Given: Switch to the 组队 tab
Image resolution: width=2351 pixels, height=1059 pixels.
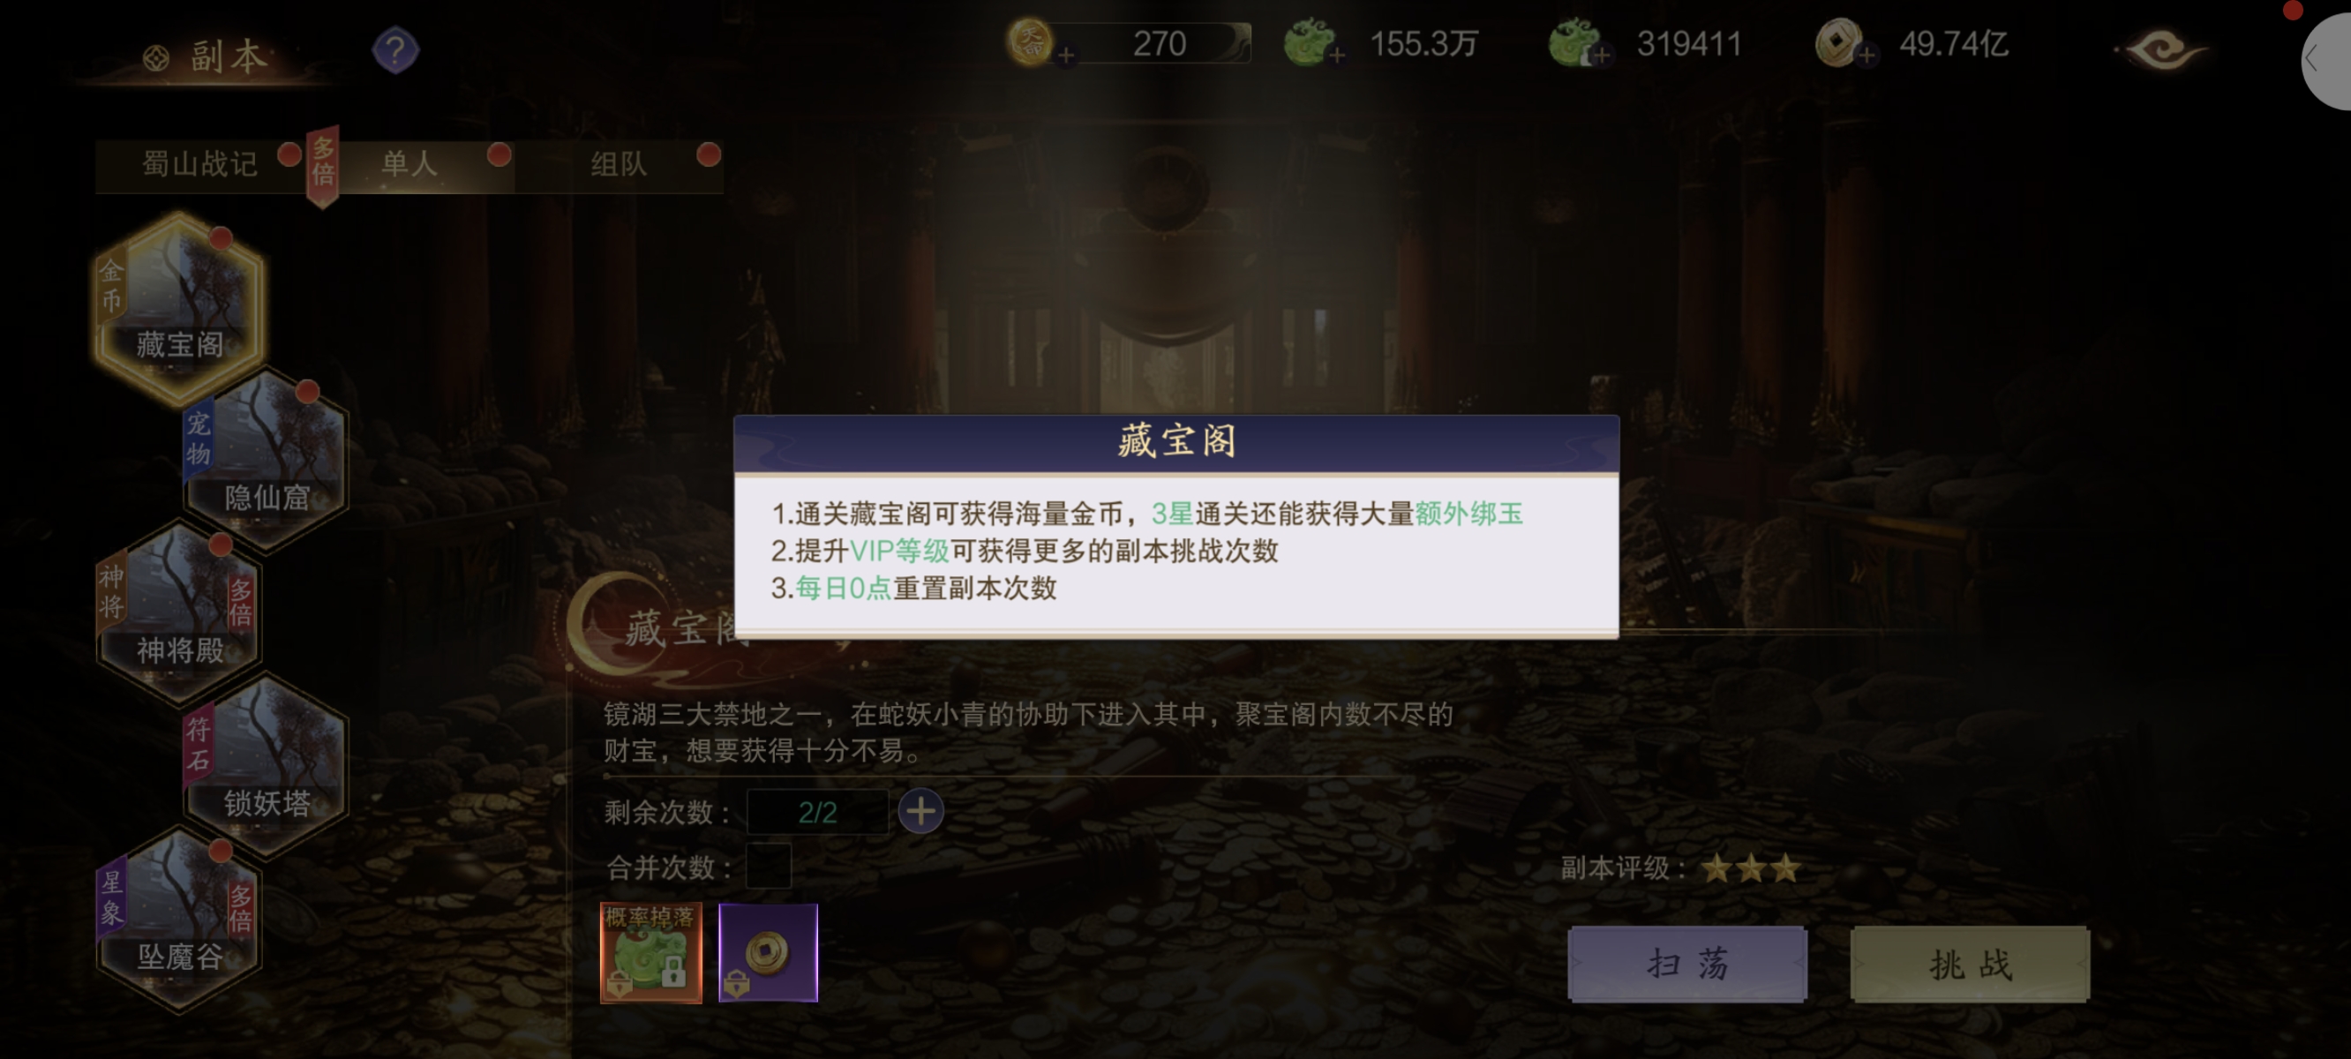Looking at the screenshot, I should coord(619,164).
